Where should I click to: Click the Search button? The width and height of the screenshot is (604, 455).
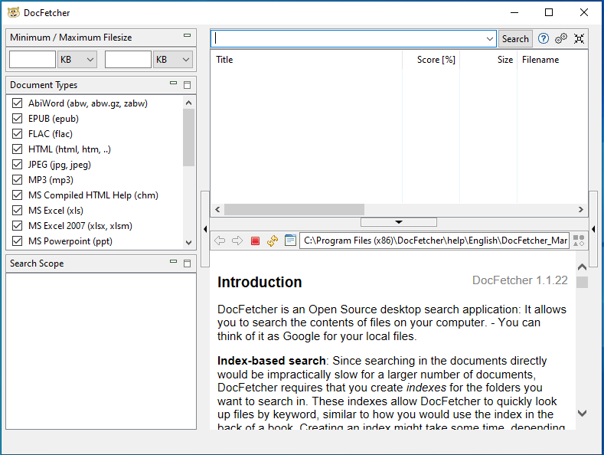point(515,38)
